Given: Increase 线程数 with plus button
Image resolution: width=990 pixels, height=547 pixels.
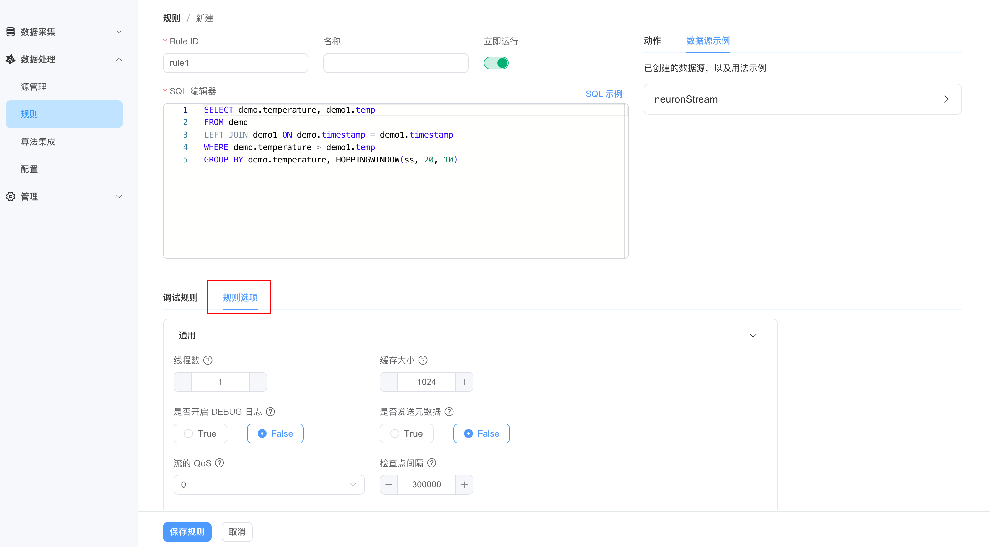Looking at the screenshot, I should click(x=258, y=382).
